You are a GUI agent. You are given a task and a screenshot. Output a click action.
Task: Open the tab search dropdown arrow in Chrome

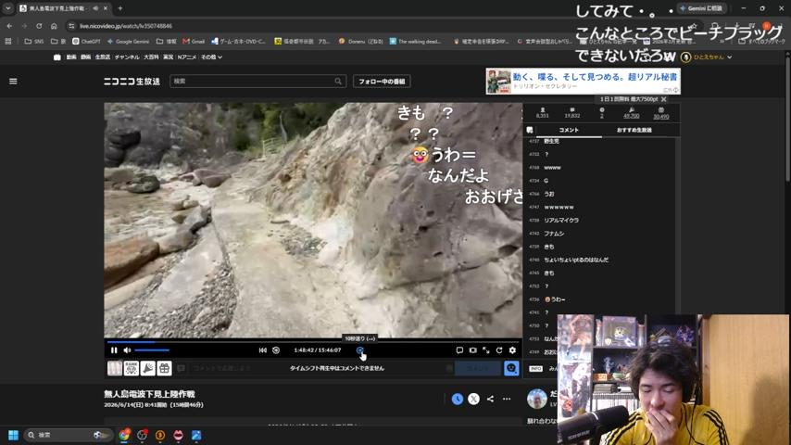pos(8,8)
